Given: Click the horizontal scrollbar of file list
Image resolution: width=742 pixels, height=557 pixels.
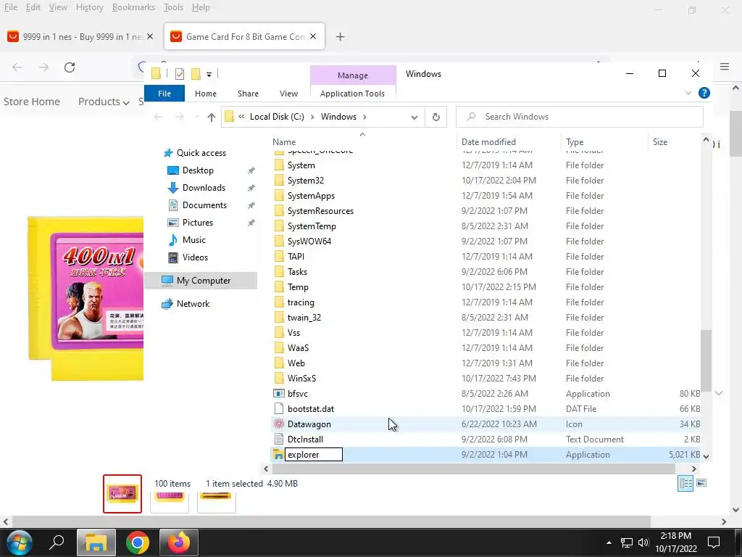Looking at the screenshot, I should (x=473, y=469).
